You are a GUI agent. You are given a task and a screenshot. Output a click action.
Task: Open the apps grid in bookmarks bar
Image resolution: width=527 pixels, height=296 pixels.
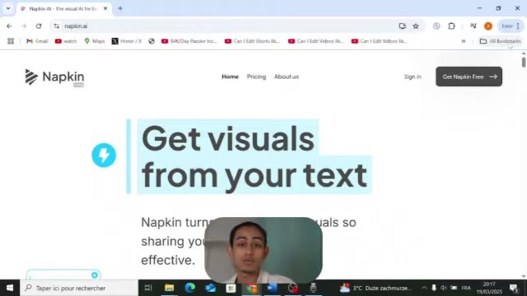click(11, 41)
